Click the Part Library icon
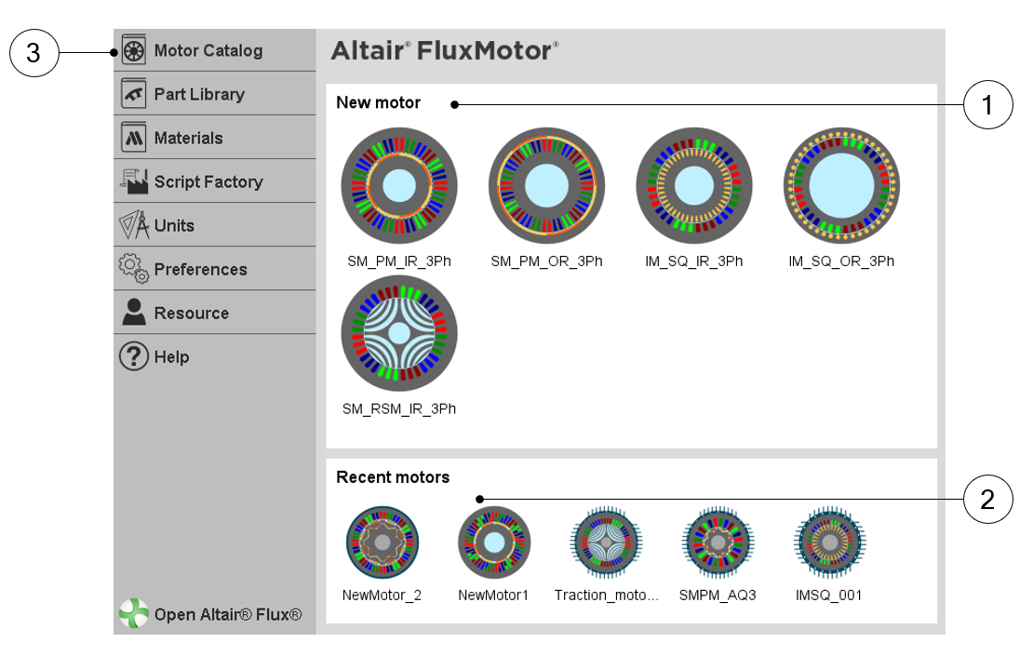Screen dimensions: 1033x656 point(134,94)
